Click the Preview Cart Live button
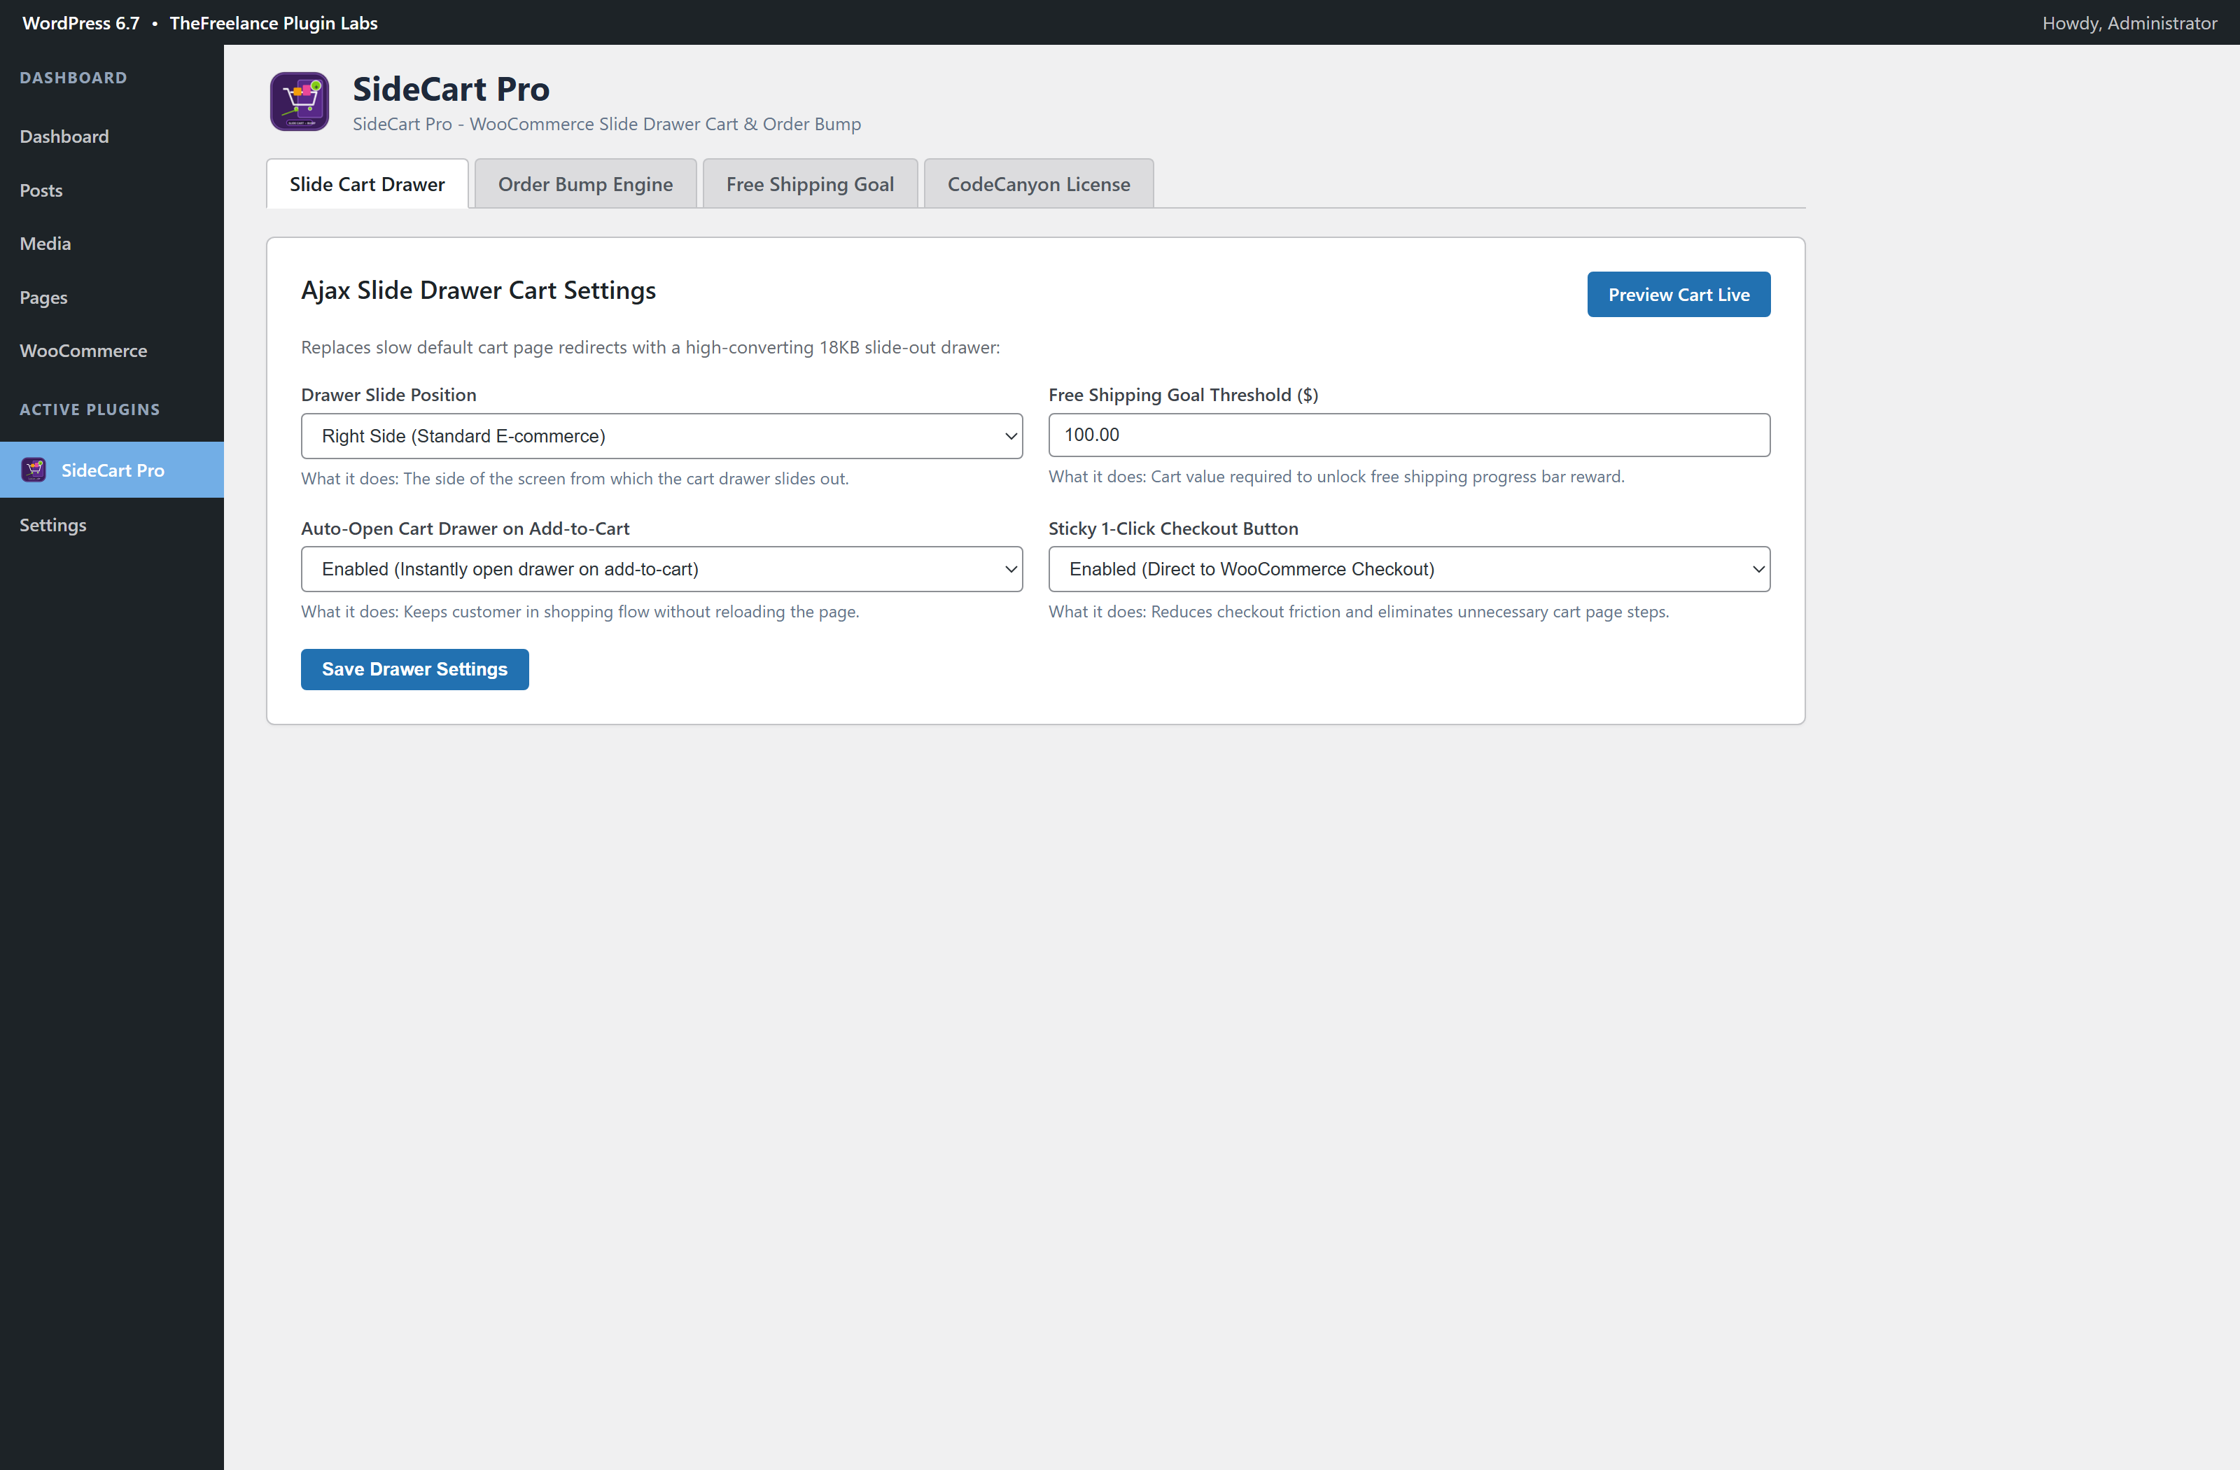The image size is (2240, 1470). click(1678, 295)
